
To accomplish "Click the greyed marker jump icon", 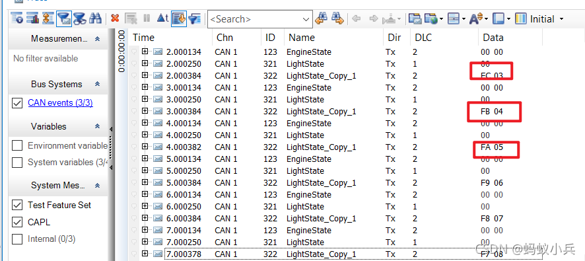I will pyautogui.click(x=389, y=19).
